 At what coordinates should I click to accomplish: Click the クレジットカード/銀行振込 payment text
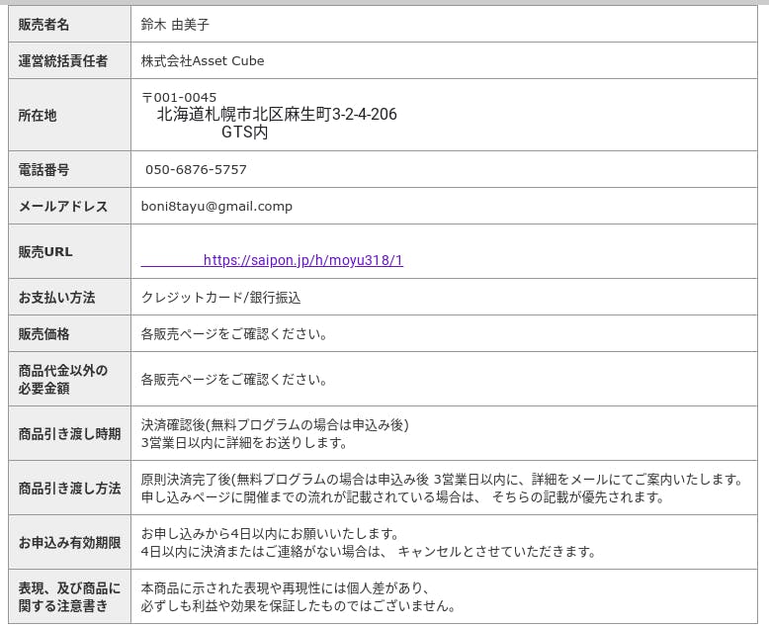click(220, 298)
